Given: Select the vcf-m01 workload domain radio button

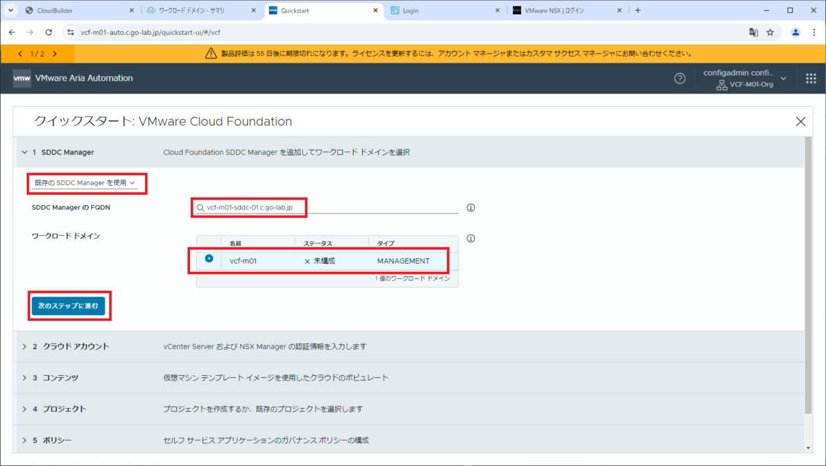Looking at the screenshot, I should 209,259.
